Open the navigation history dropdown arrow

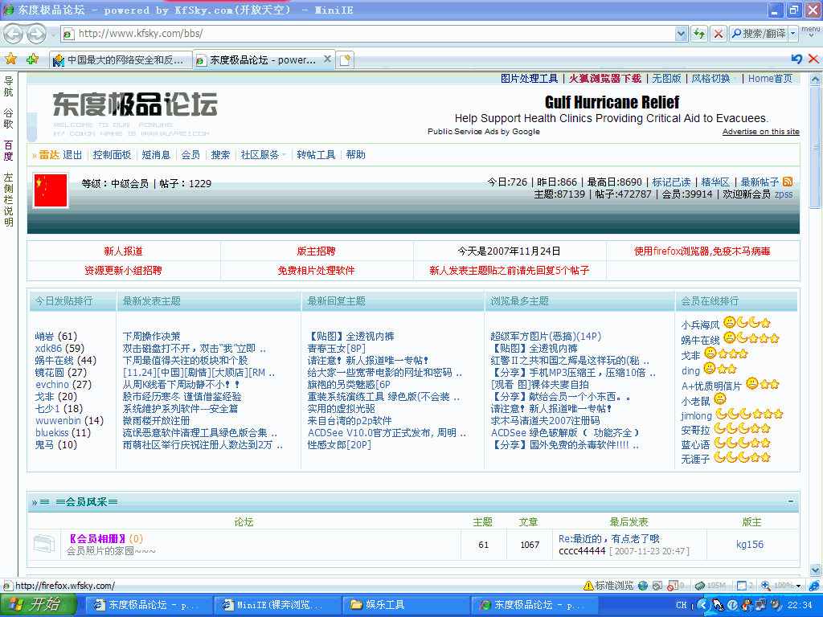coord(52,35)
